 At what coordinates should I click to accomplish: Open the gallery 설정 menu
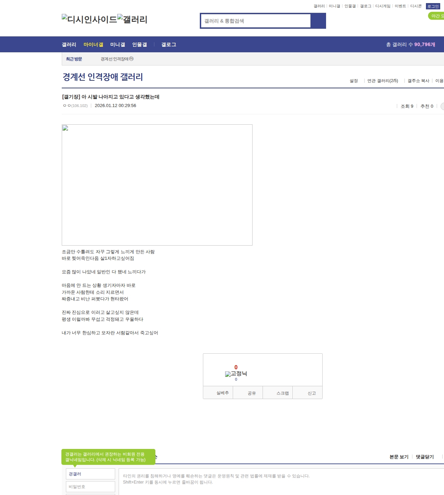pos(353,81)
